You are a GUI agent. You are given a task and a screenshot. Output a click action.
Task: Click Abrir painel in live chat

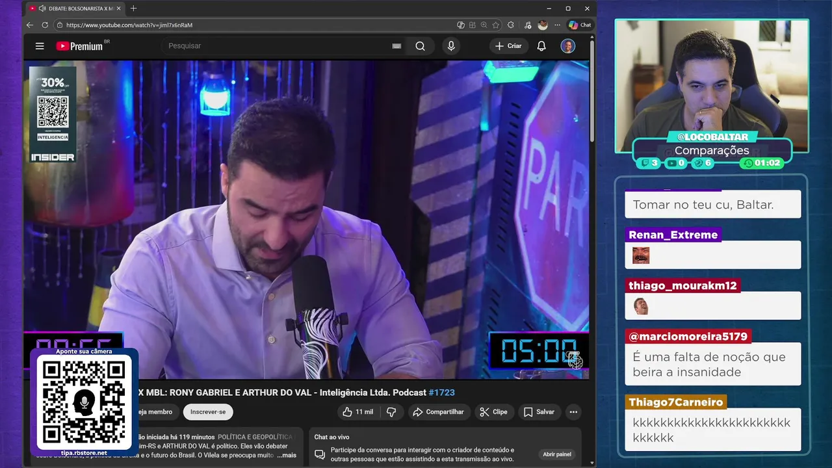click(x=557, y=454)
